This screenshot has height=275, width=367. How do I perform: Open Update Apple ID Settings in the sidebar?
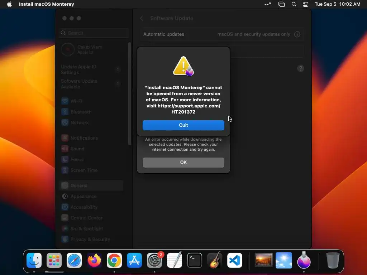coord(91,69)
